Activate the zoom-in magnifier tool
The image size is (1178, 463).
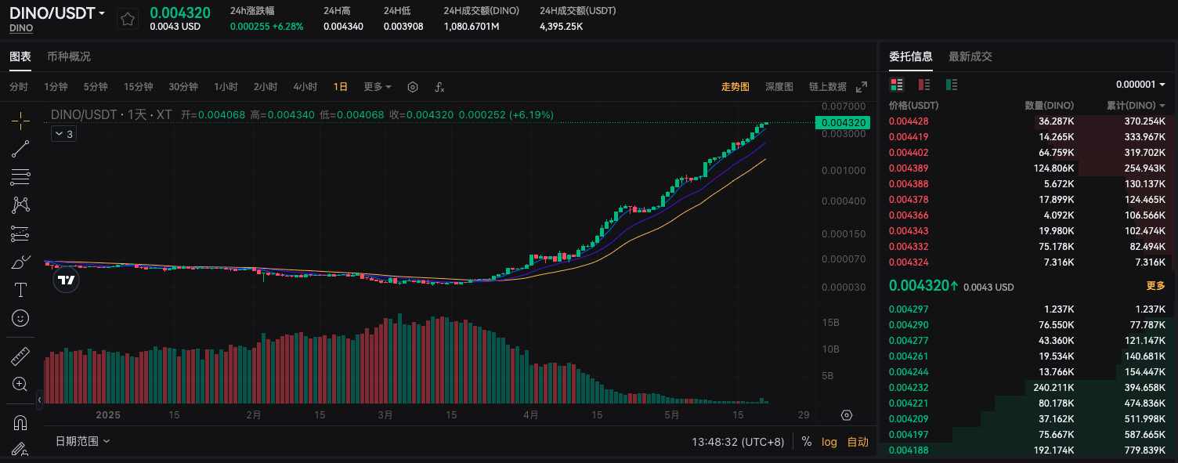coord(21,385)
